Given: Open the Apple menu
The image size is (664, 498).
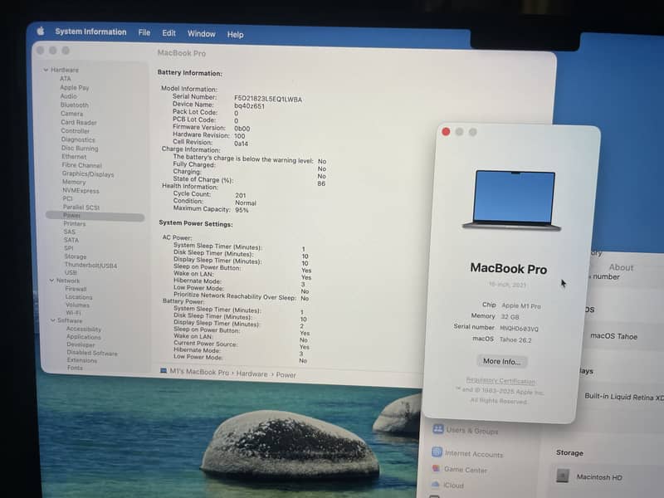Looking at the screenshot, I should click(40, 32).
